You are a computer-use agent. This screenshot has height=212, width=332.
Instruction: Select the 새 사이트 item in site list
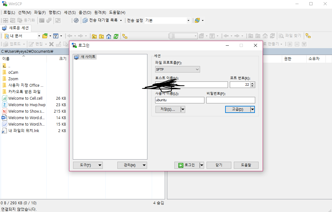pos(85,57)
